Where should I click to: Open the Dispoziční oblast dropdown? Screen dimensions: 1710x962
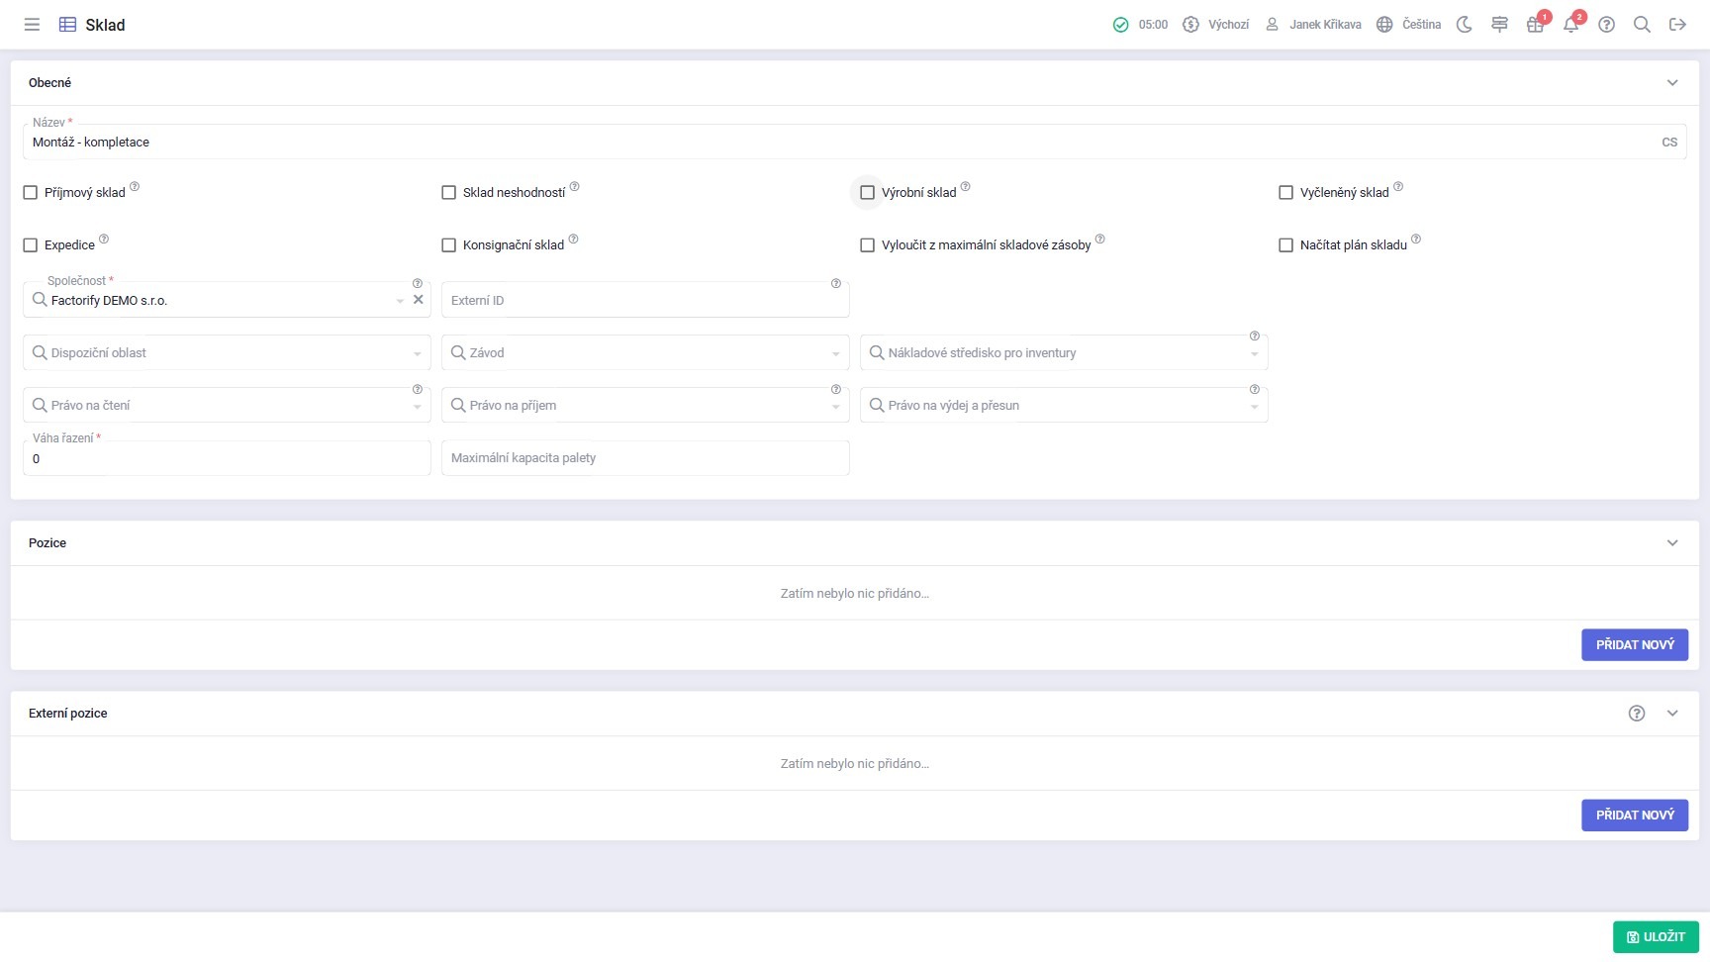coord(227,353)
